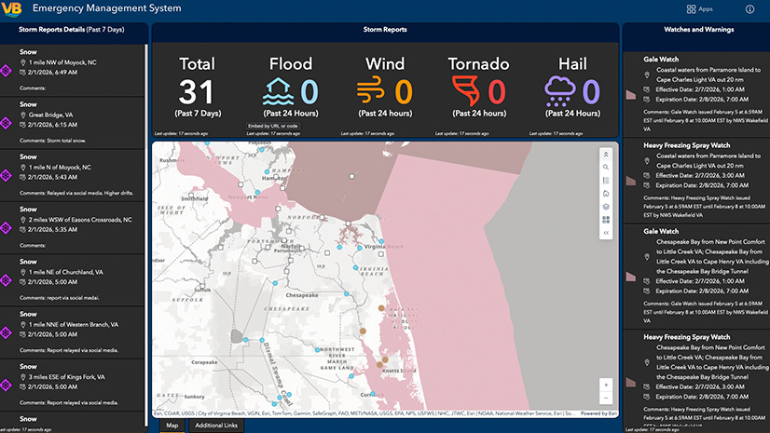
Task: Select '1 mile NNE of Western Branch, VA' text
Action: 73,325
